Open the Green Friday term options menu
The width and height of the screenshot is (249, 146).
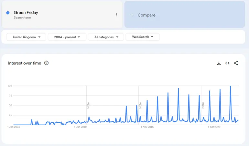click(116, 15)
